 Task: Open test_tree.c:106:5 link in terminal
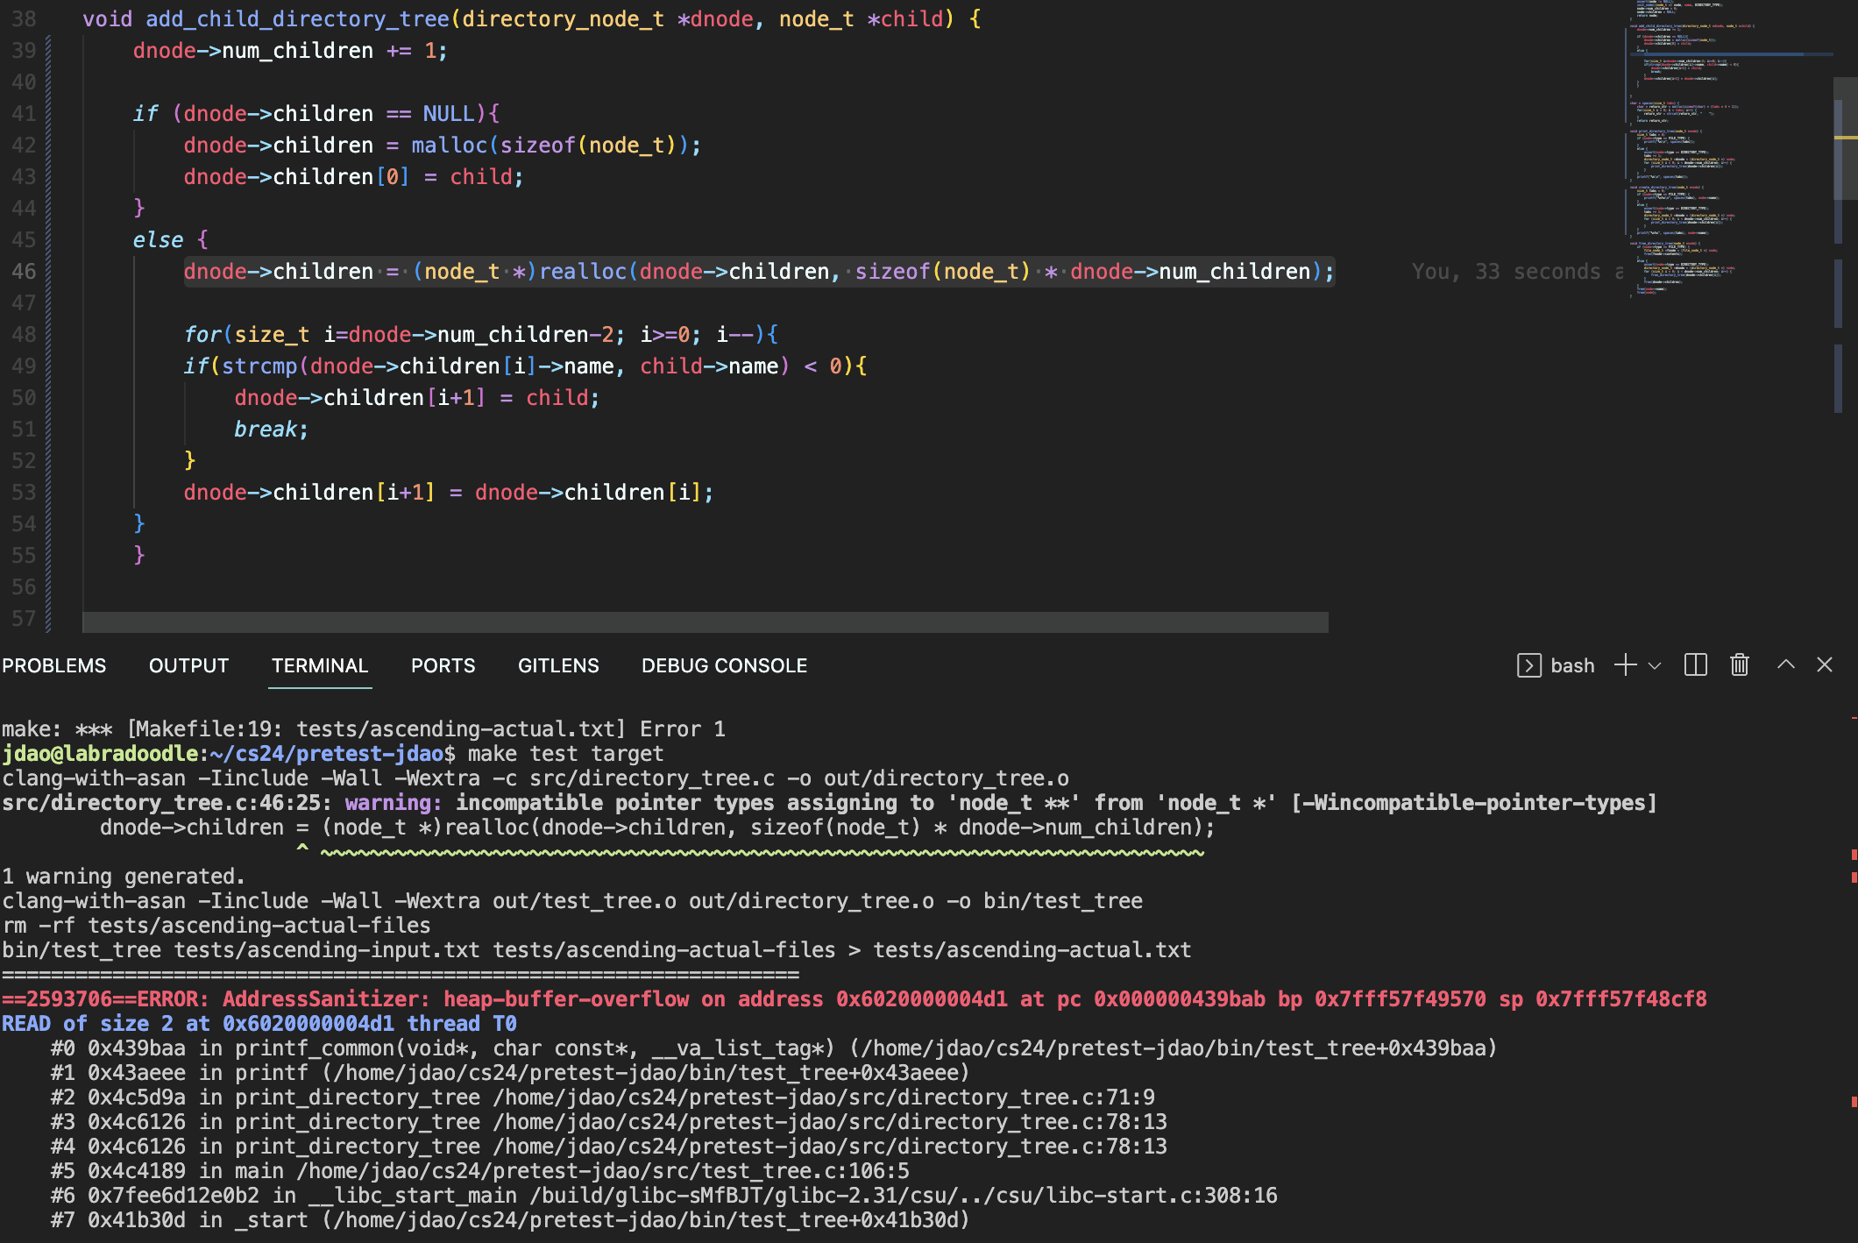(x=603, y=1171)
